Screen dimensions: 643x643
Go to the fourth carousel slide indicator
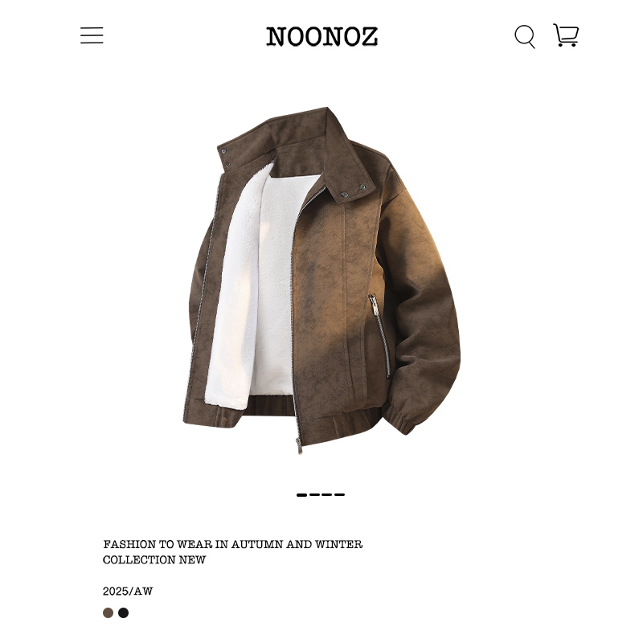point(339,495)
